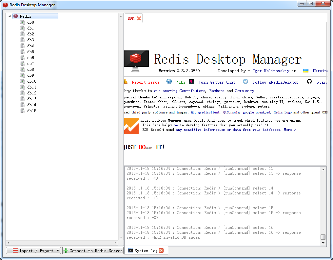The image size is (333, 260).
Task: Select the db14 tree item label
Action: [32, 105]
